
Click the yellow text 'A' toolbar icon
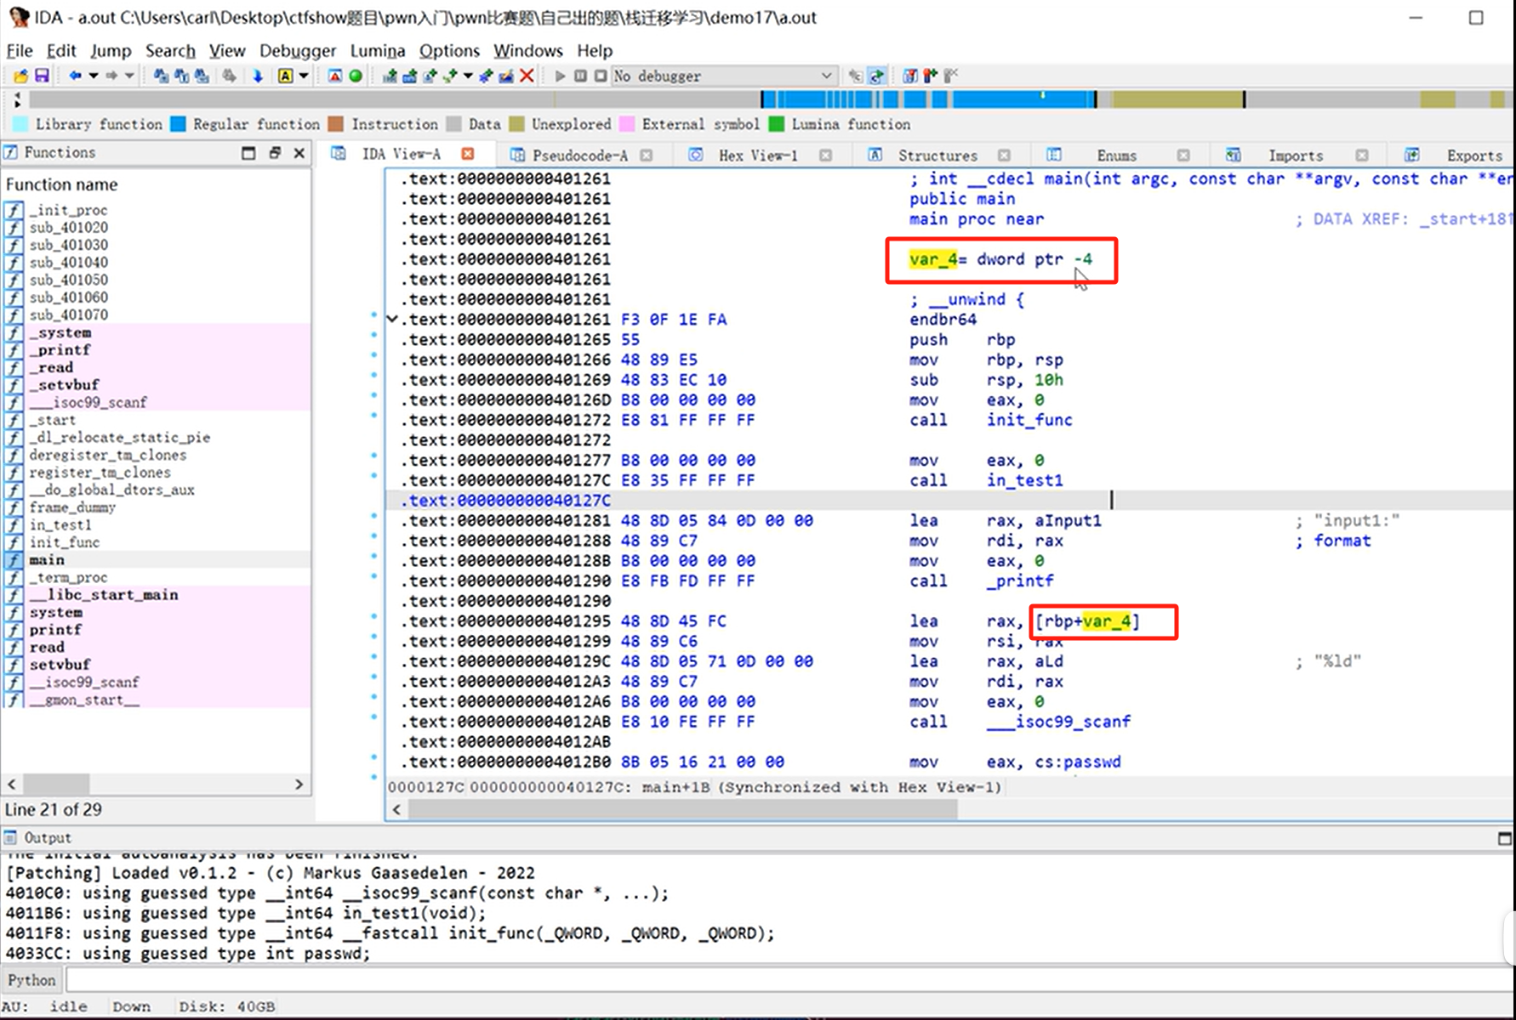pos(285,76)
